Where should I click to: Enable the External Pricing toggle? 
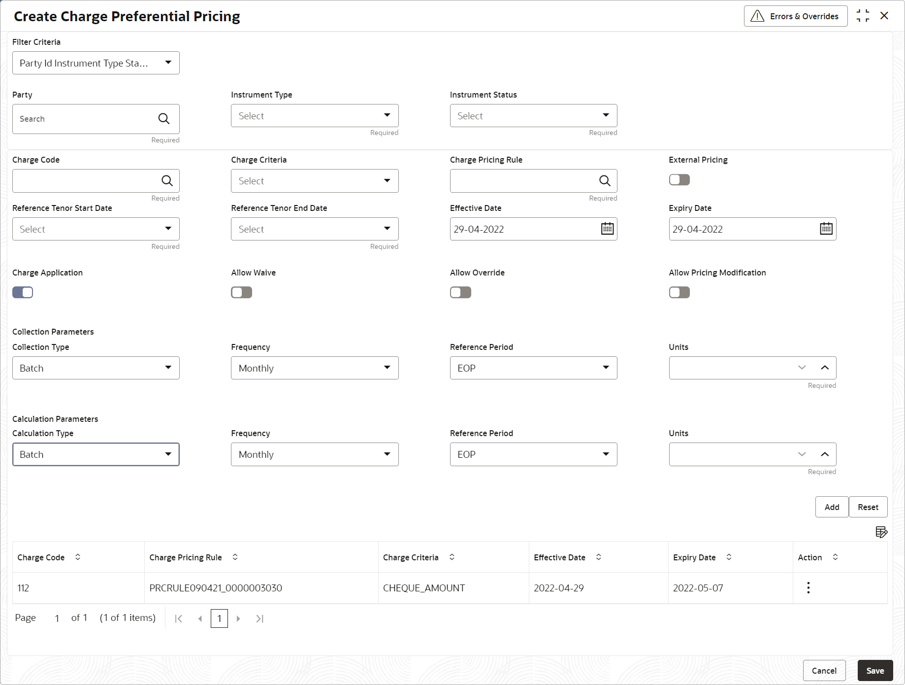[x=679, y=180]
